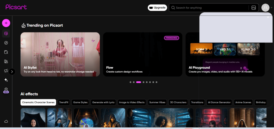The image size is (274, 129).
Task: Switch to the TrendFX tab
Action: pyautogui.click(x=64, y=102)
